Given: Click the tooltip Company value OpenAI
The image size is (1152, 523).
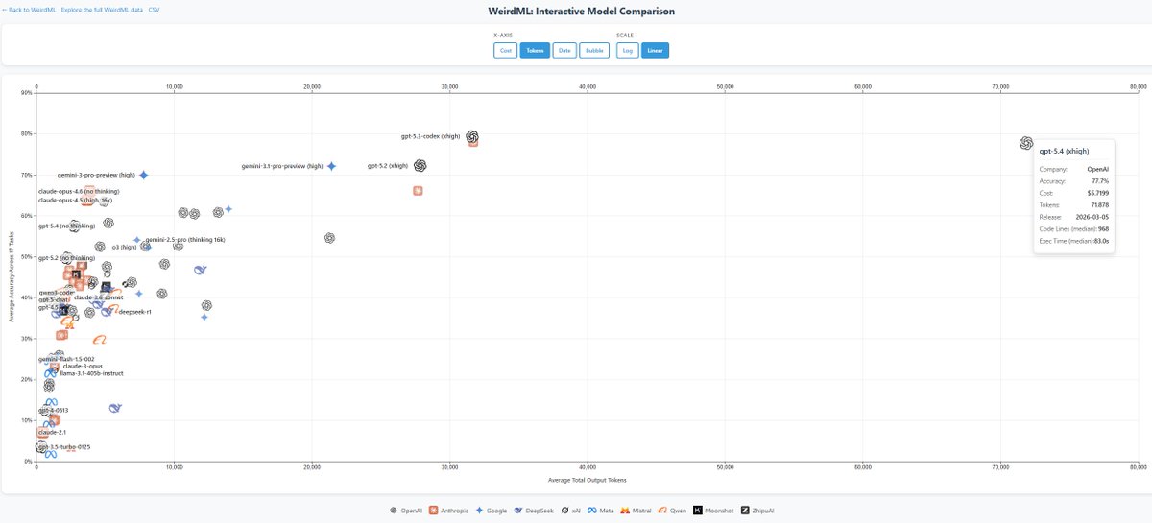Looking at the screenshot, I should click(x=1099, y=169).
